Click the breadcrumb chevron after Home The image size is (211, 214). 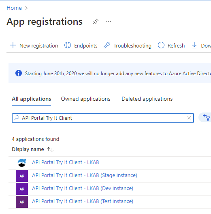pyautogui.click(x=26, y=8)
